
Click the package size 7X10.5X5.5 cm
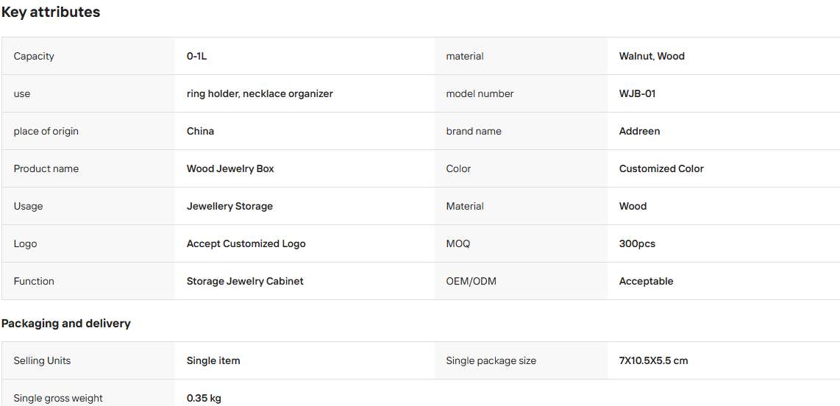coord(653,361)
